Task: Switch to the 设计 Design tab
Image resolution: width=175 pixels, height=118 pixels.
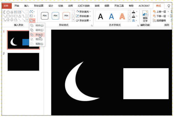Action: click(x=51, y=6)
